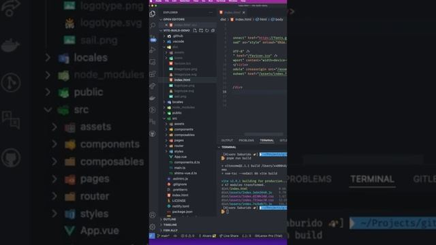Select the index.html editor tab
The image size is (436, 245).
coord(232,12)
